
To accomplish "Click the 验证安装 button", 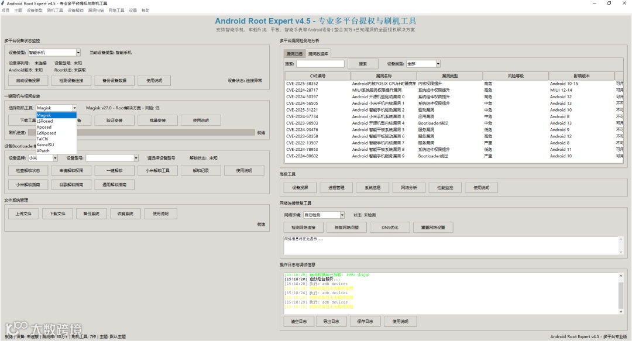I will pos(115,120).
